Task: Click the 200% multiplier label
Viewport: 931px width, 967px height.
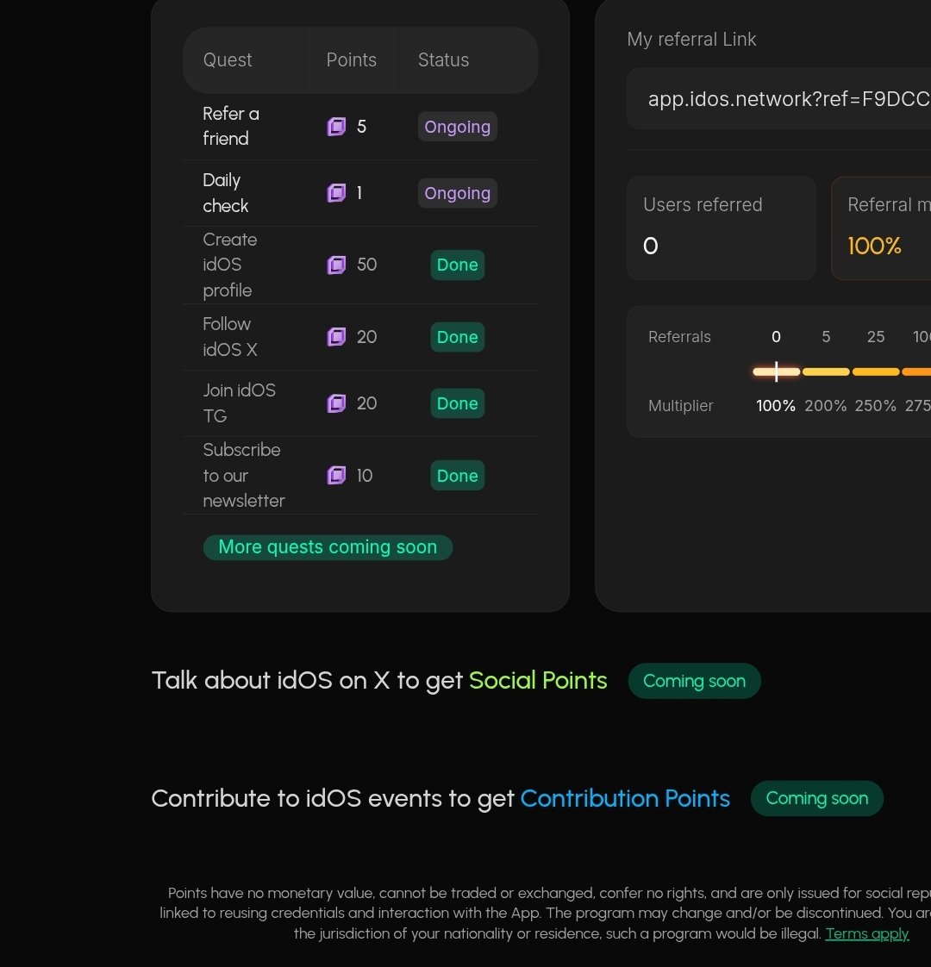Action: [826, 406]
